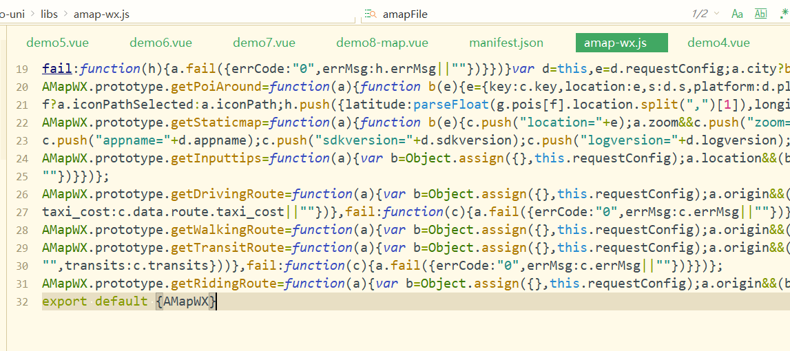Click the getInputtips method name
790x351 pixels.
point(217,158)
